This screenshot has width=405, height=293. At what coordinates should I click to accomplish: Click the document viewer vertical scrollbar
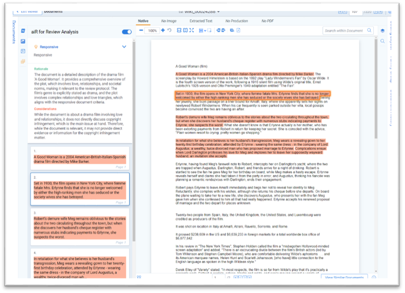[x=376, y=89]
